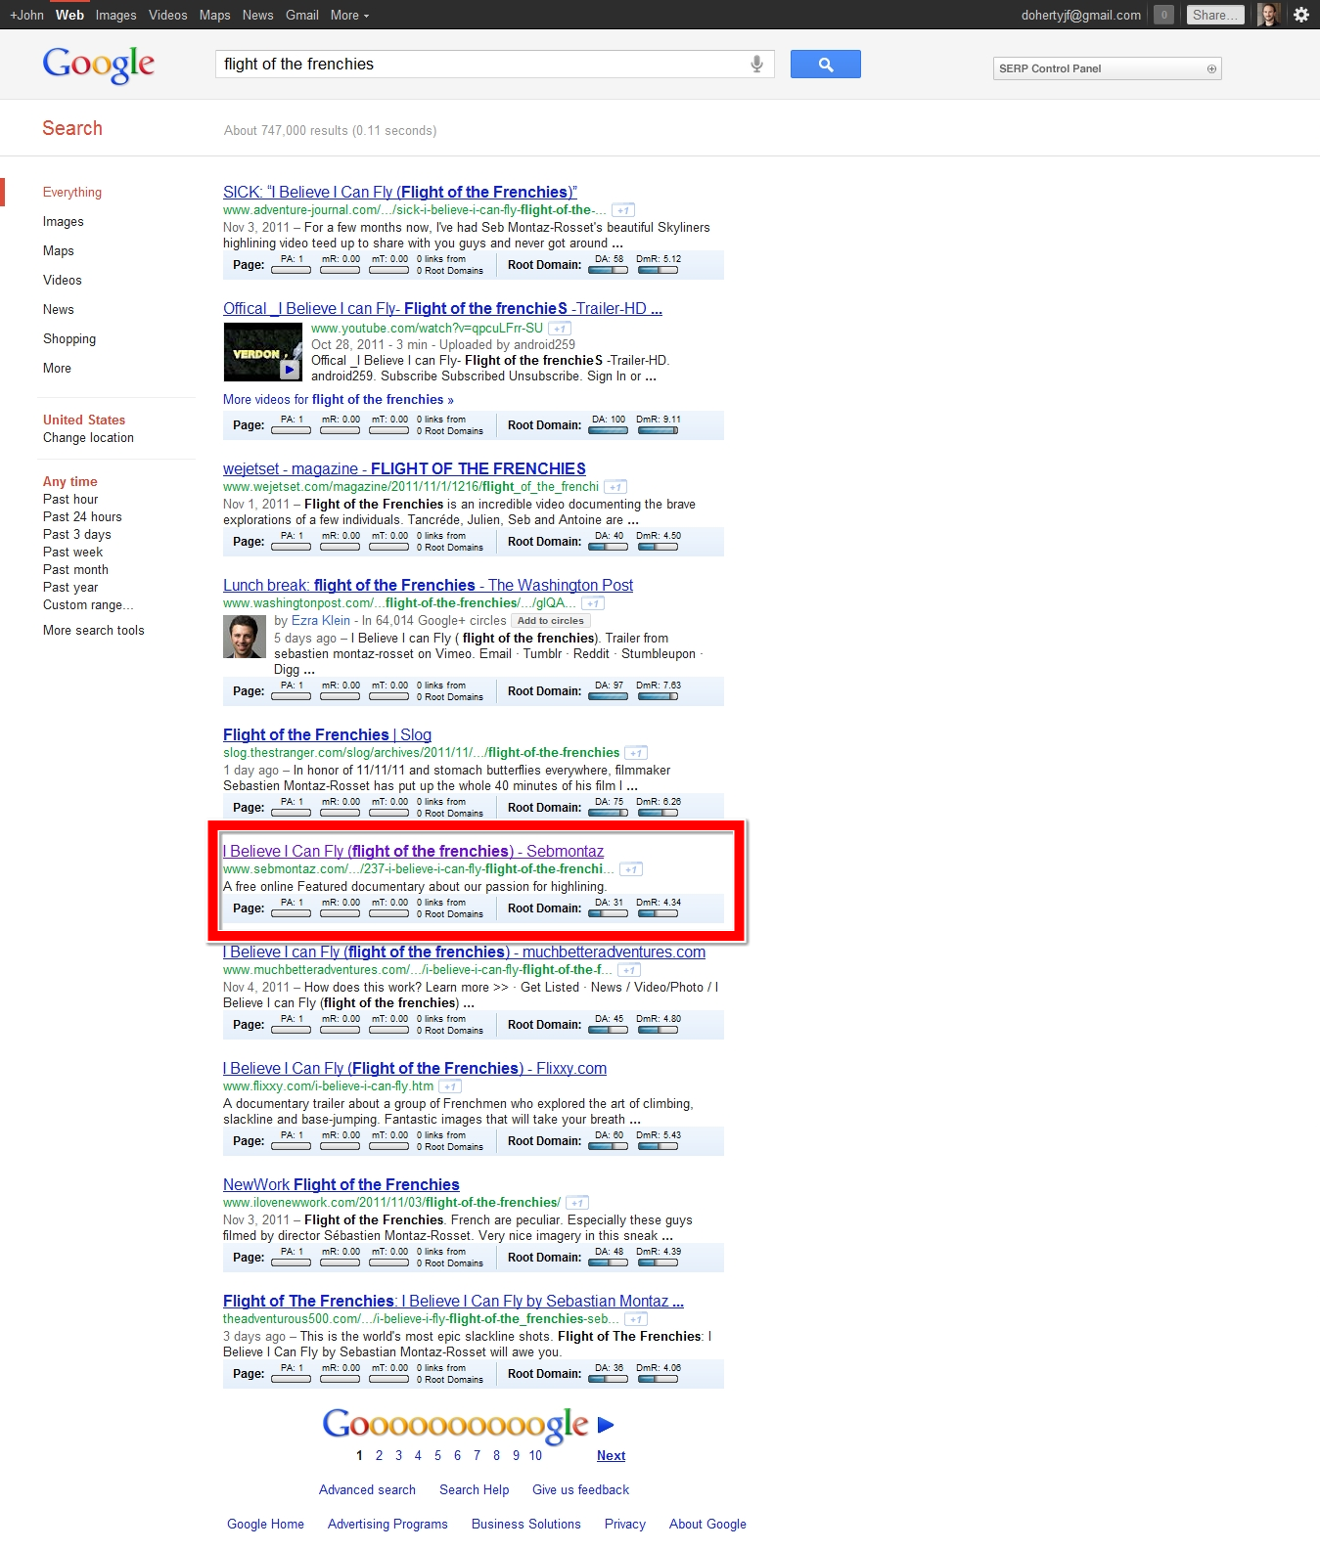Expand More in the left sidebar
The image size is (1320, 1550).
coord(57,369)
